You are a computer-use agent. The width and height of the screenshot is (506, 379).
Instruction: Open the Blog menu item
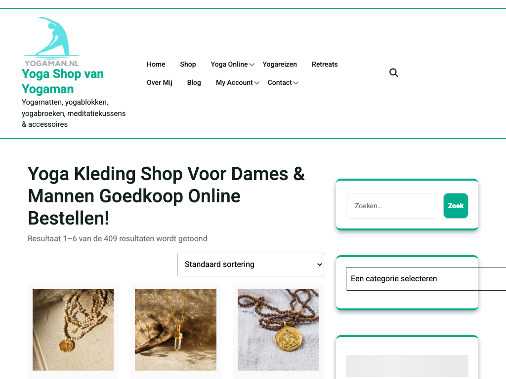click(194, 82)
